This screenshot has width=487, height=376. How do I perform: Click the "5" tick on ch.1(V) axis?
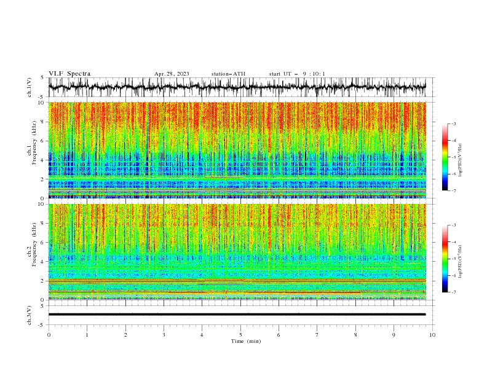point(42,78)
